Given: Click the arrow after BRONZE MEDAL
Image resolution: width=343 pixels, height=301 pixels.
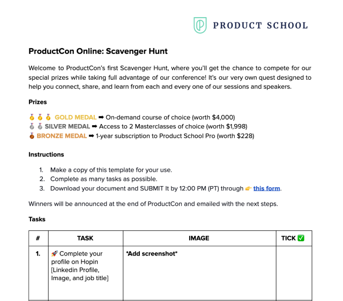Looking at the screenshot, I should pyautogui.click(x=91, y=136).
